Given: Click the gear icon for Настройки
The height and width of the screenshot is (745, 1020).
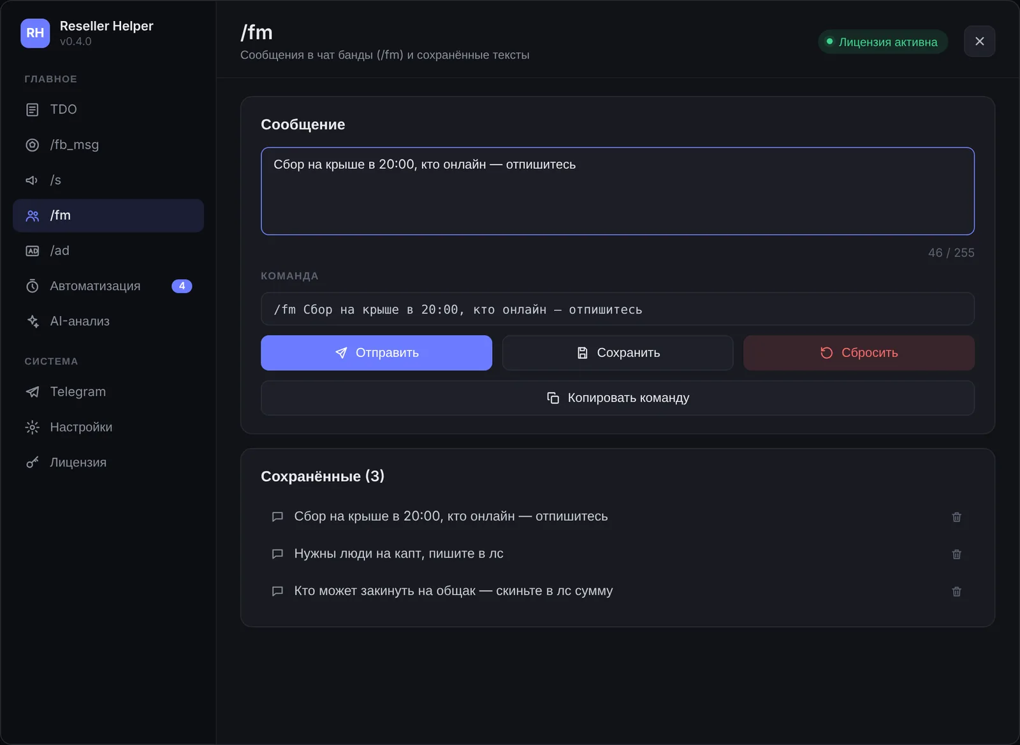Looking at the screenshot, I should tap(33, 427).
